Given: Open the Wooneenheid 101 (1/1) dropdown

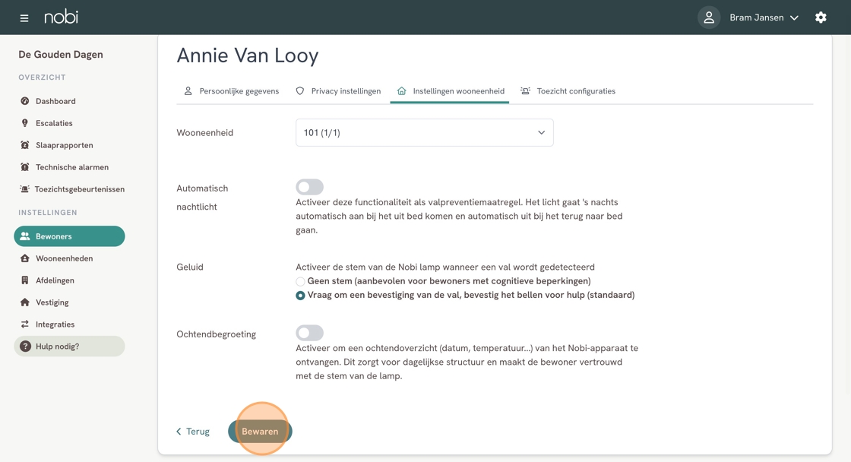Looking at the screenshot, I should pos(425,132).
